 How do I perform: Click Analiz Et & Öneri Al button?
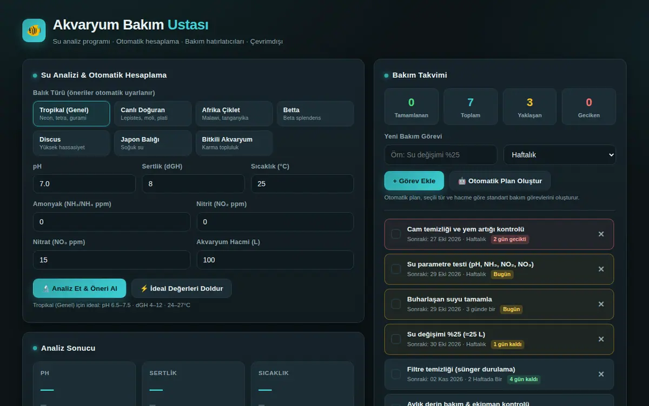pyautogui.click(x=80, y=289)
